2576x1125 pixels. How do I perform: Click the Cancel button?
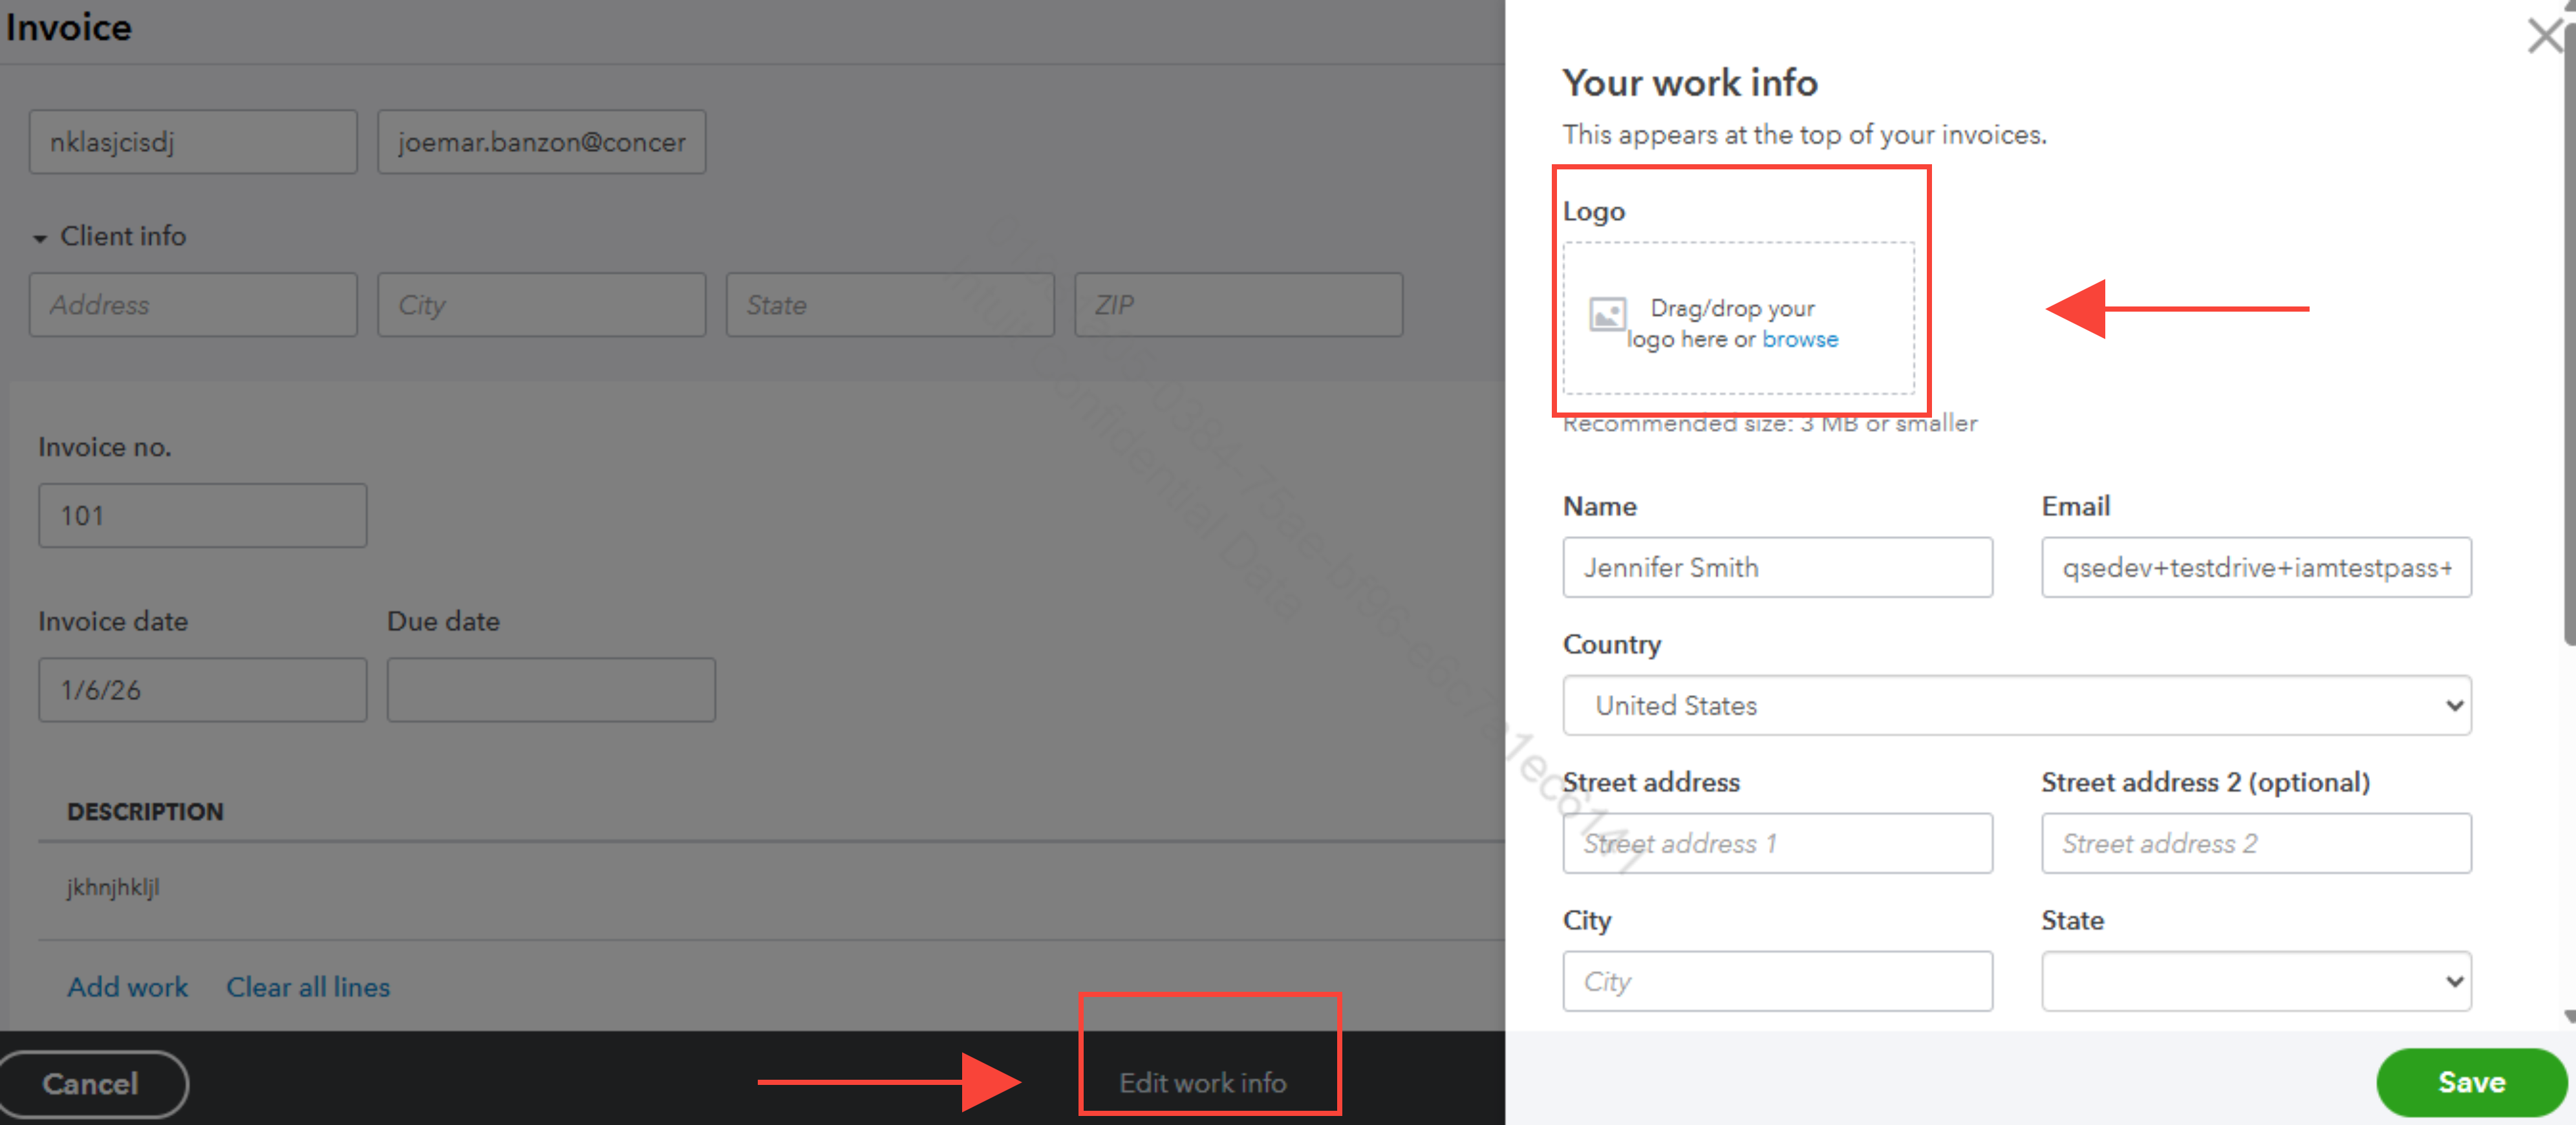pos(91,1083)
